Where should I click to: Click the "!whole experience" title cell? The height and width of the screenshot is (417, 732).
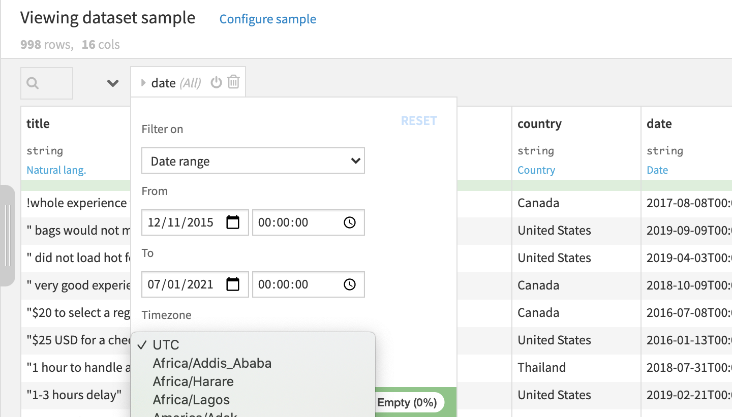coord(76,203)
